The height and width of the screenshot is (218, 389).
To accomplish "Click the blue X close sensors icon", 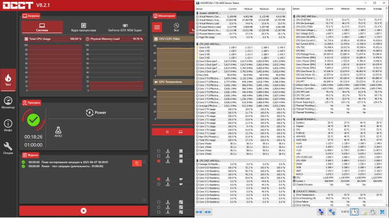I will (x=382, y=212).
